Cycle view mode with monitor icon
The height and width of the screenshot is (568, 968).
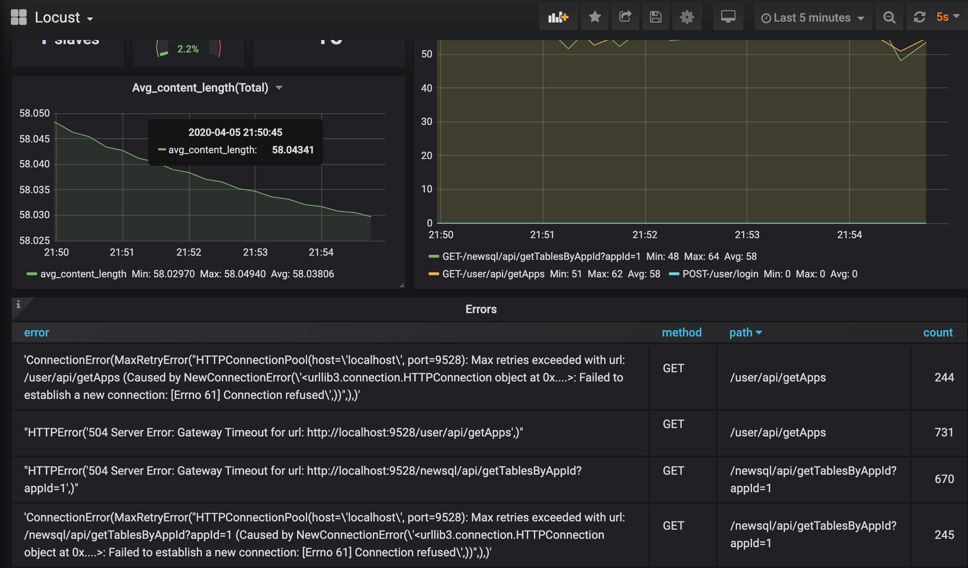pos(728,17)
